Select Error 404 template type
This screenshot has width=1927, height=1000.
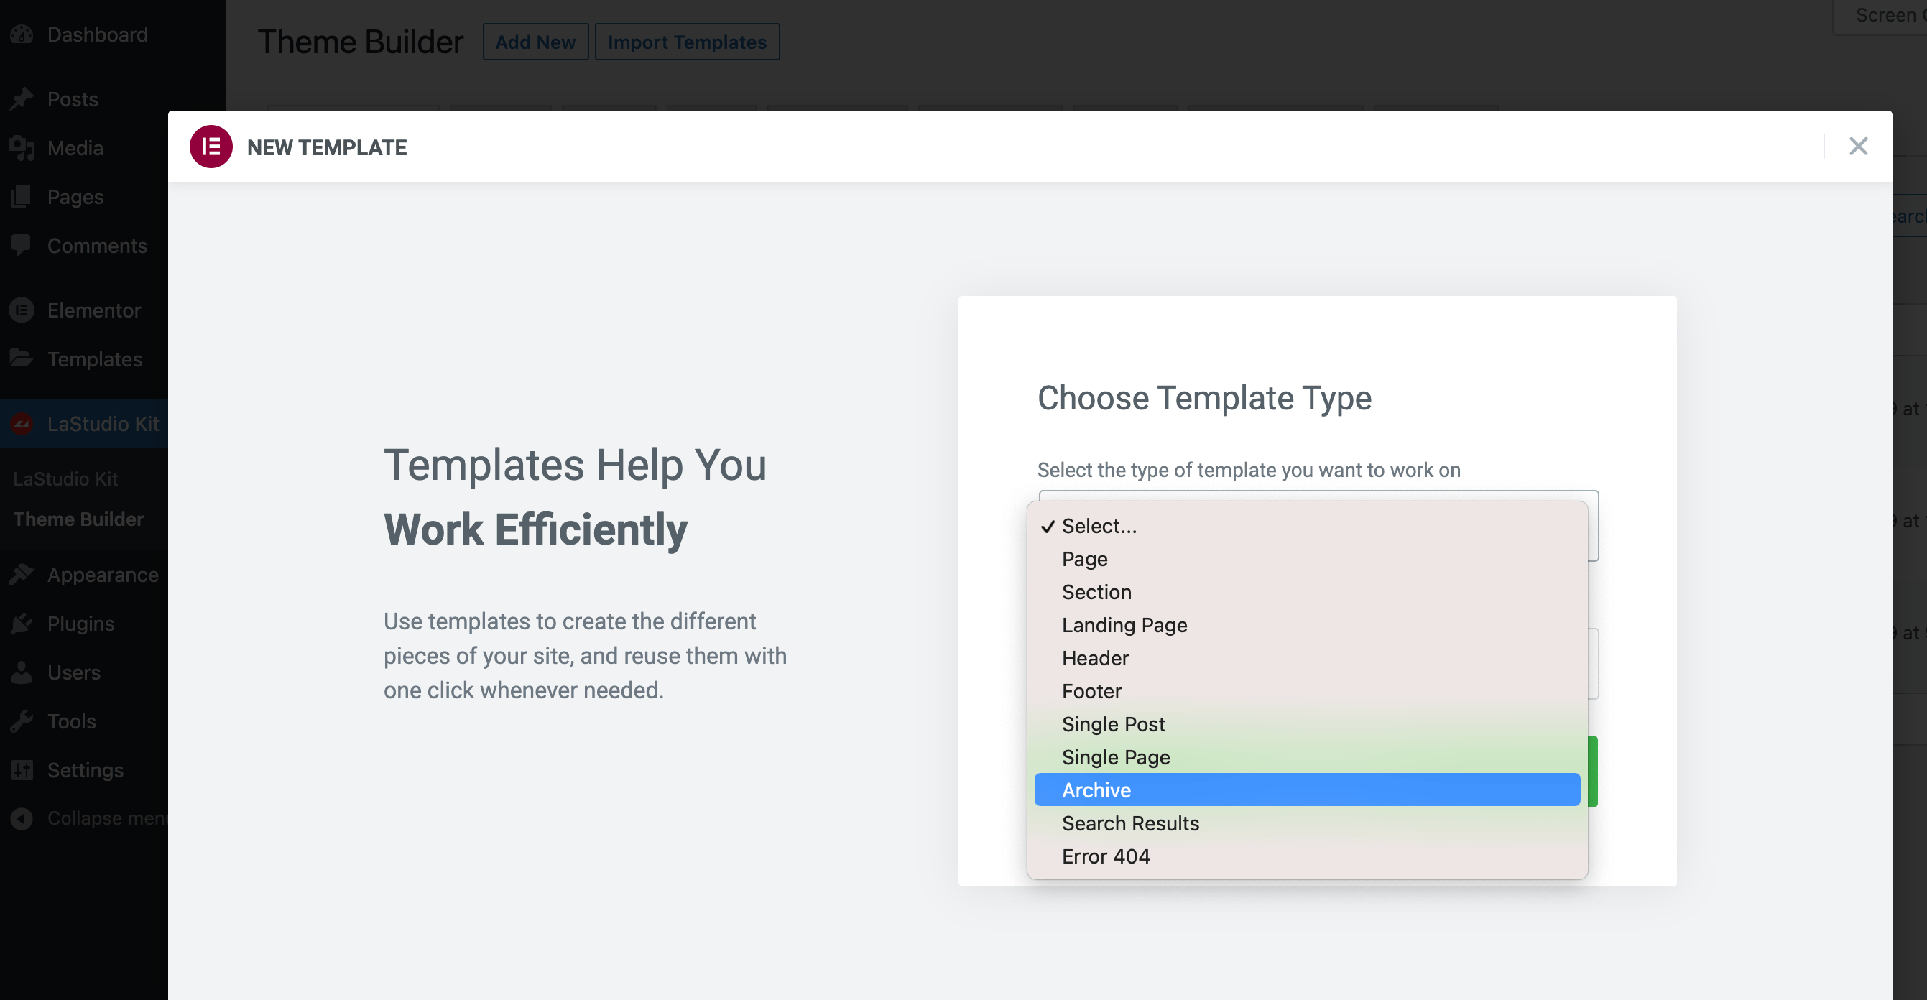coord(1106,856)
